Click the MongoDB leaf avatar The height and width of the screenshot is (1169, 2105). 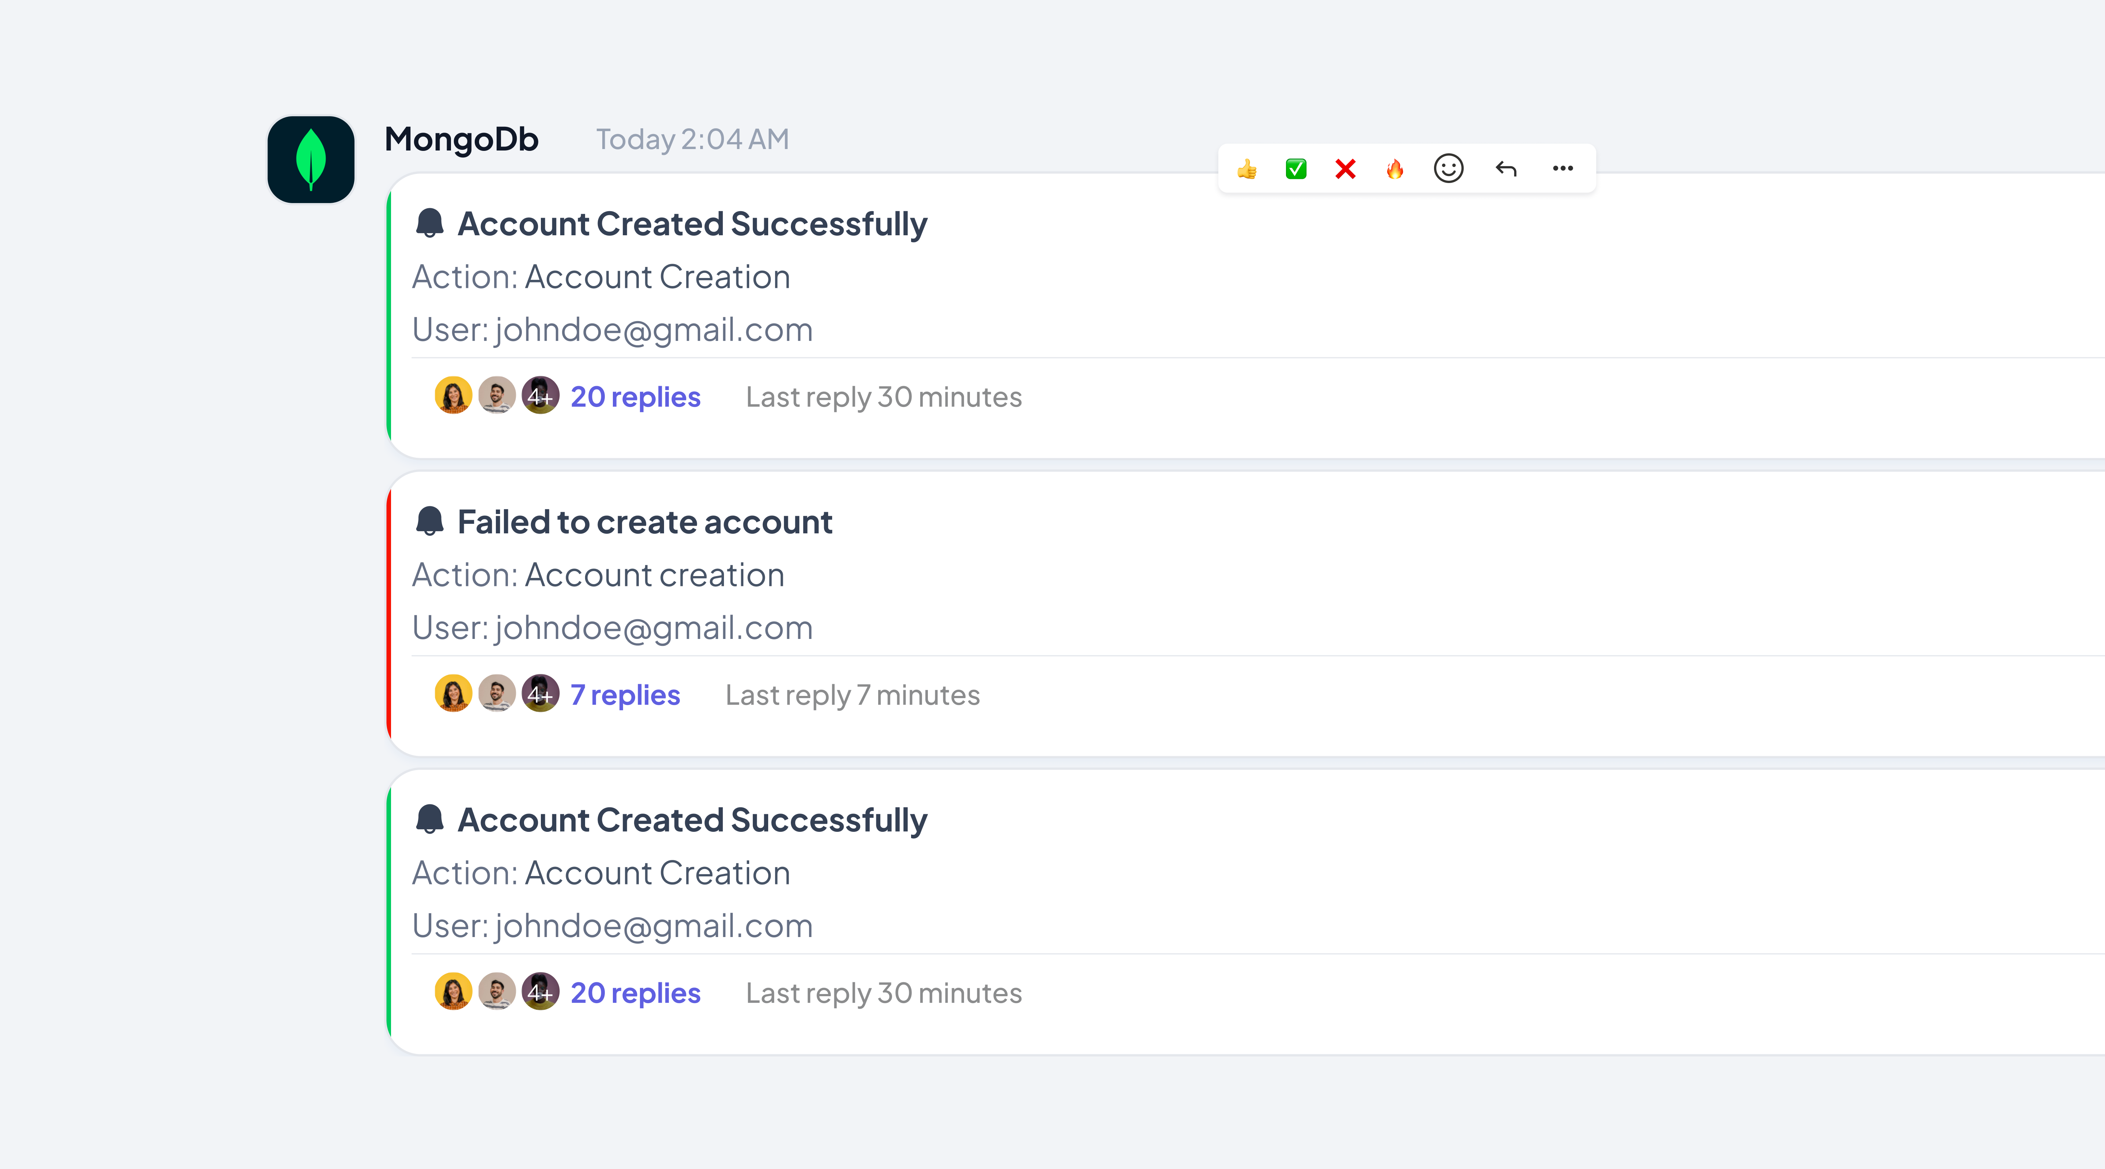coord(311,159)
